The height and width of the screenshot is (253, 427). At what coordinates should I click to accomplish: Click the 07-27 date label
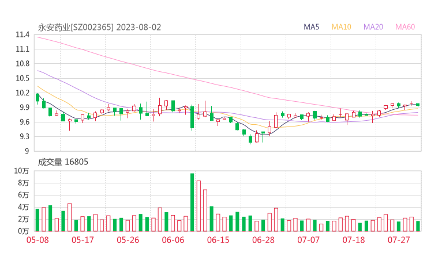[399, 240]
